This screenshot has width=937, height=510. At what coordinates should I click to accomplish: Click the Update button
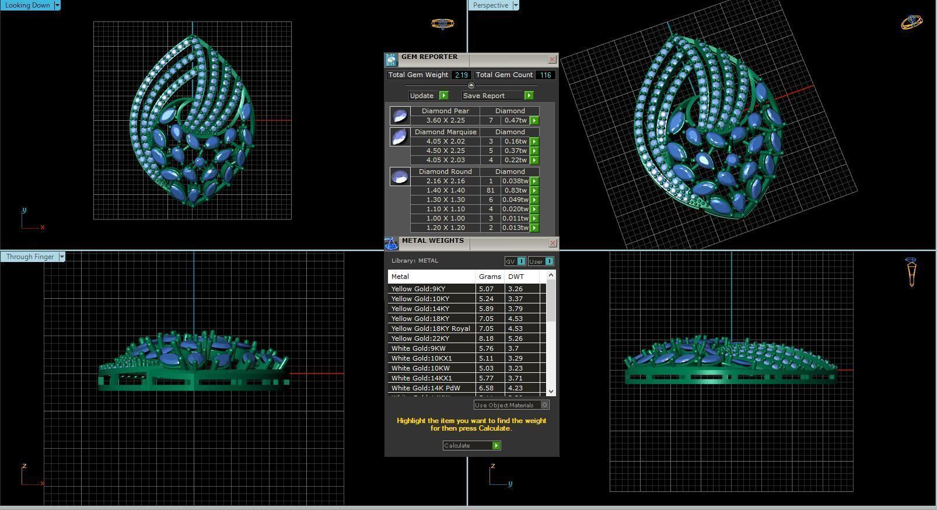pyautogui.click(x=428, y=95)
